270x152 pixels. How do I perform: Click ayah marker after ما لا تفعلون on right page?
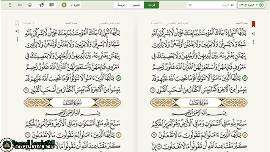point(154,135)
